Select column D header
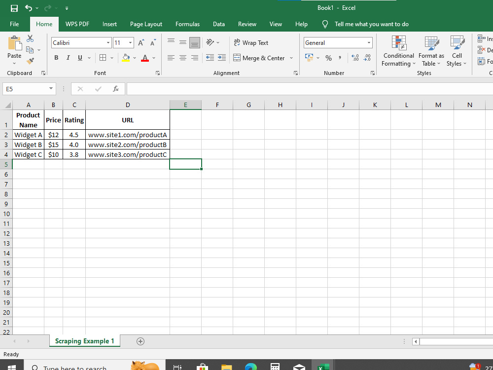493x370 pixels. click(128, 105)
